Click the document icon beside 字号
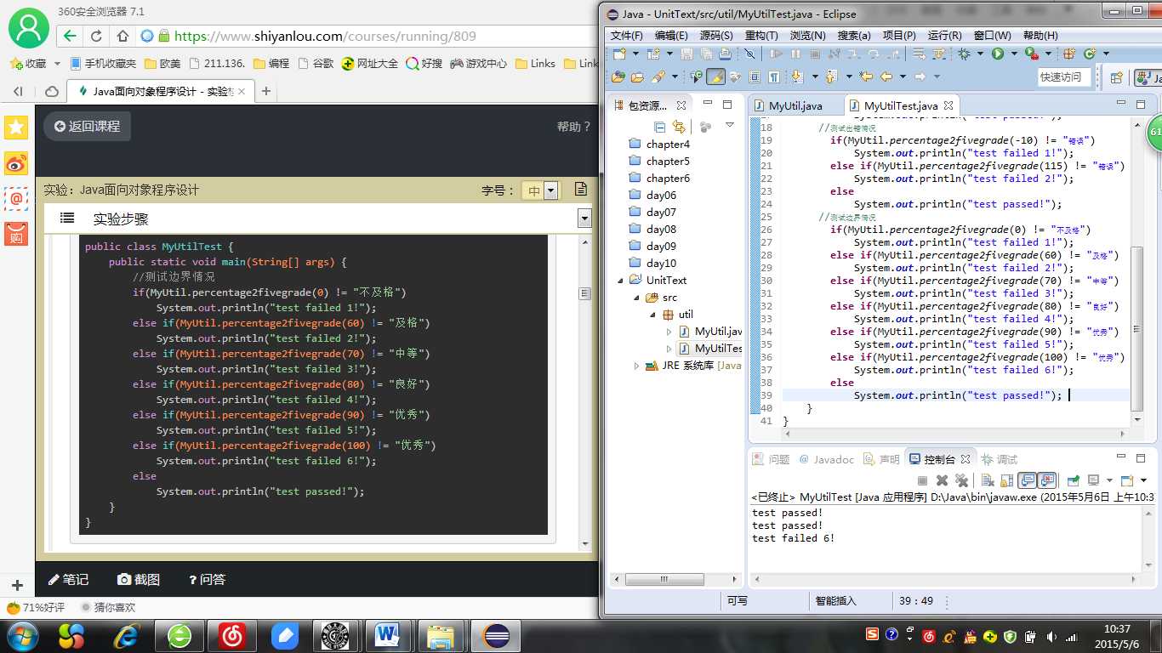Screen dimensions: 1162x653 (581, 189)
